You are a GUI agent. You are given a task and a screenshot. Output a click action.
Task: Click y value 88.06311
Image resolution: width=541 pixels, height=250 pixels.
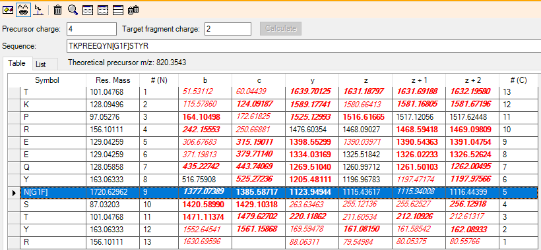312,242
